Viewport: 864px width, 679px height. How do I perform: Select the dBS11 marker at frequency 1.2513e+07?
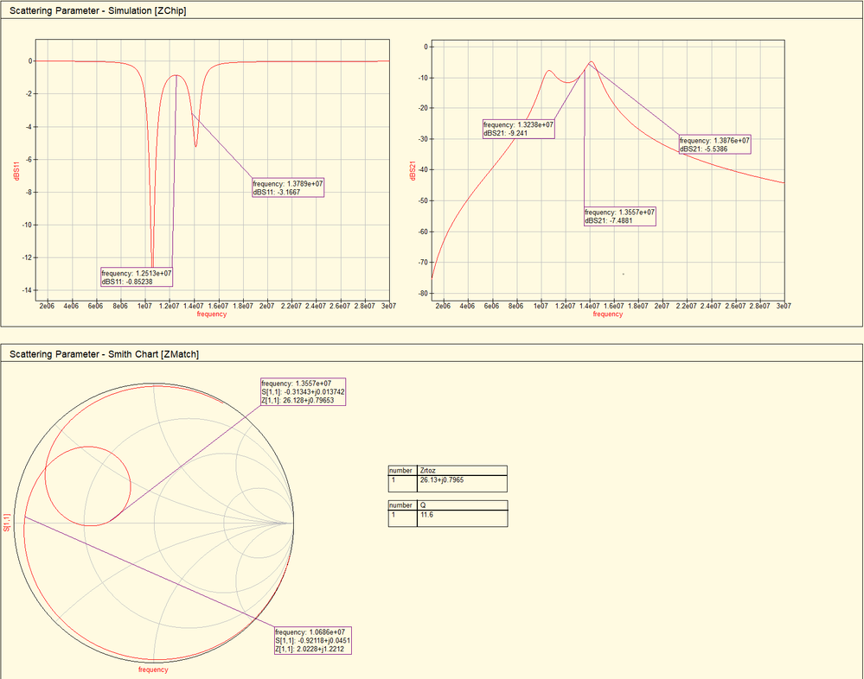click(137, 277)
